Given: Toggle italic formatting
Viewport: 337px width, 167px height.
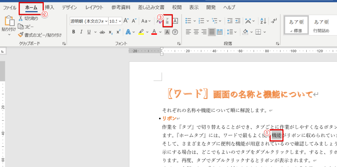Looking at the screenshot, I should 81,32.
